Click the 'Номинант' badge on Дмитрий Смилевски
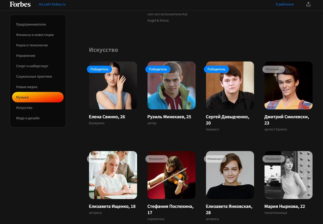Image resolution: width=323 pixels, height=224 pixels. pos(274,69)
